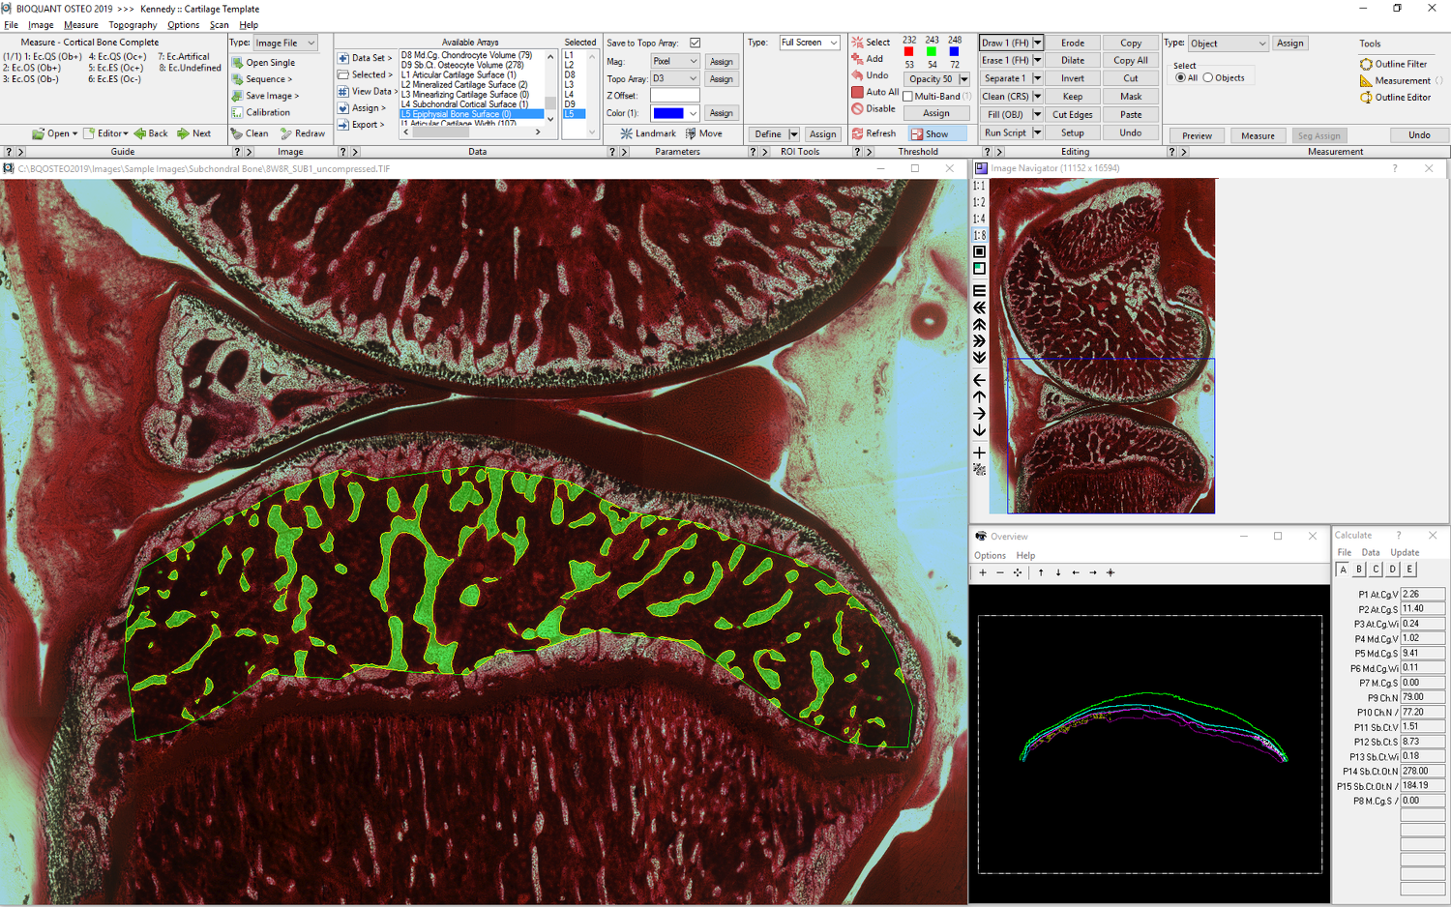
Task: Open the Object measurement type dropdown
Action: point(1228,44)
